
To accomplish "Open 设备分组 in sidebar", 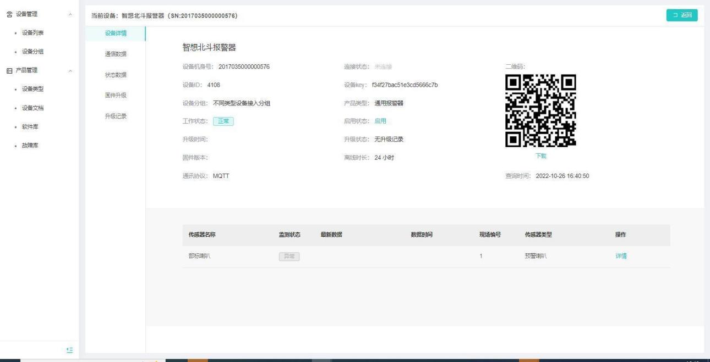I will [x=32, y=52].
